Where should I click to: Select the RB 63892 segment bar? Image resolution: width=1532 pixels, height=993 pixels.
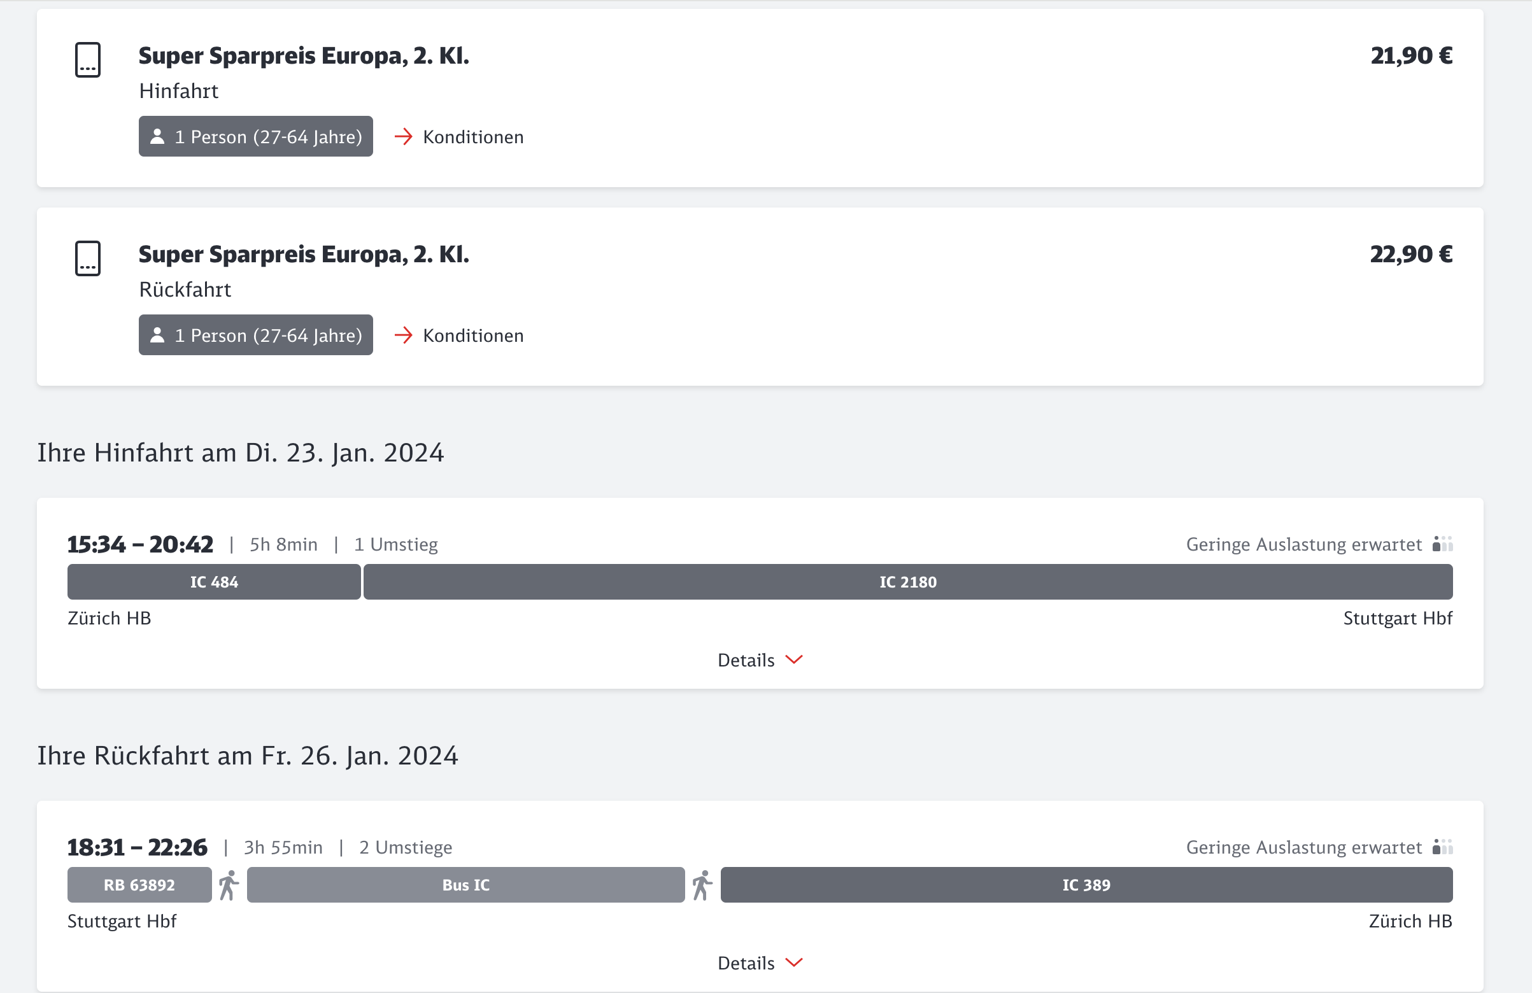(x=139, y=885)
